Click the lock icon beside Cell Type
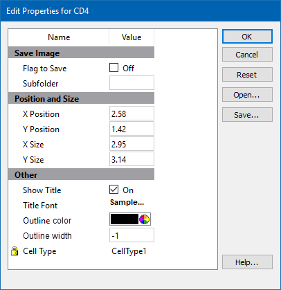This screenshot has height=290, width=281. (x=15, y=251)
